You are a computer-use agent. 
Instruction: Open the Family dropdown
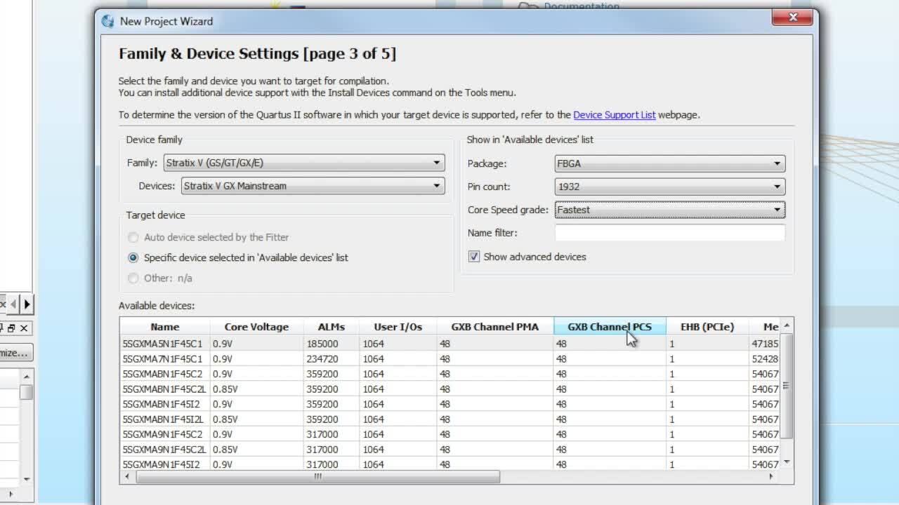(304, 163)
